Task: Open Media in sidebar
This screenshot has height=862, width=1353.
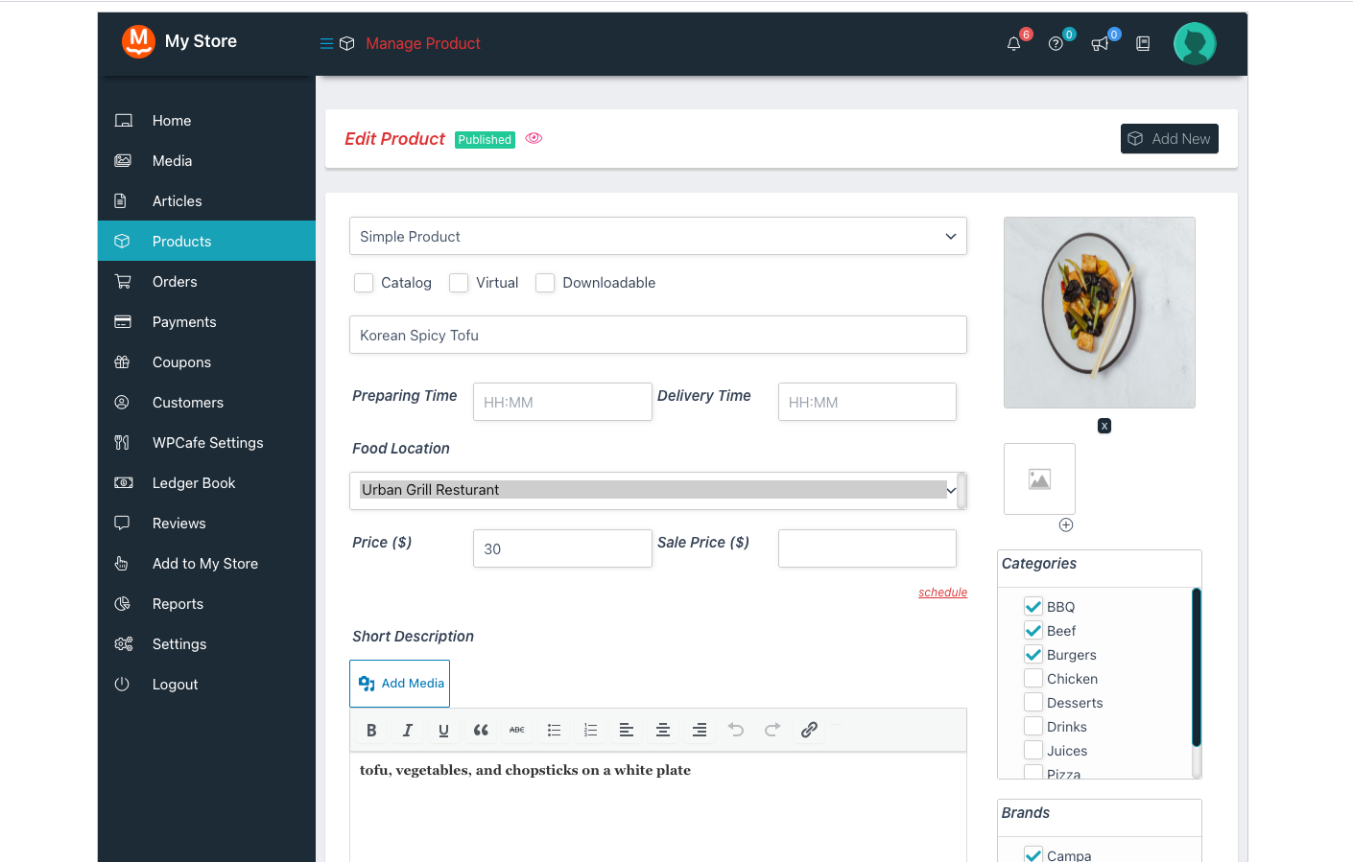Action: click(206, 161)
